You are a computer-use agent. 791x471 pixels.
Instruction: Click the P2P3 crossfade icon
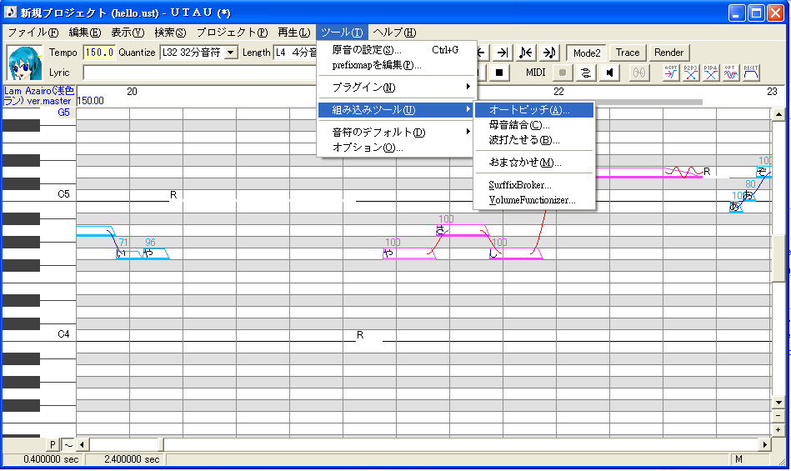point(691,73)
